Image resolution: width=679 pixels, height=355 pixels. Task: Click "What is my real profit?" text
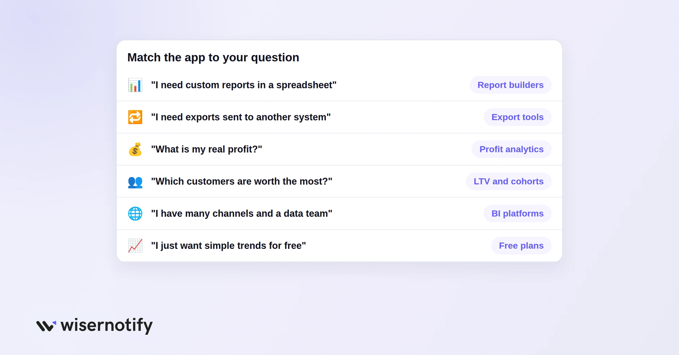click(x=206, y=149)
